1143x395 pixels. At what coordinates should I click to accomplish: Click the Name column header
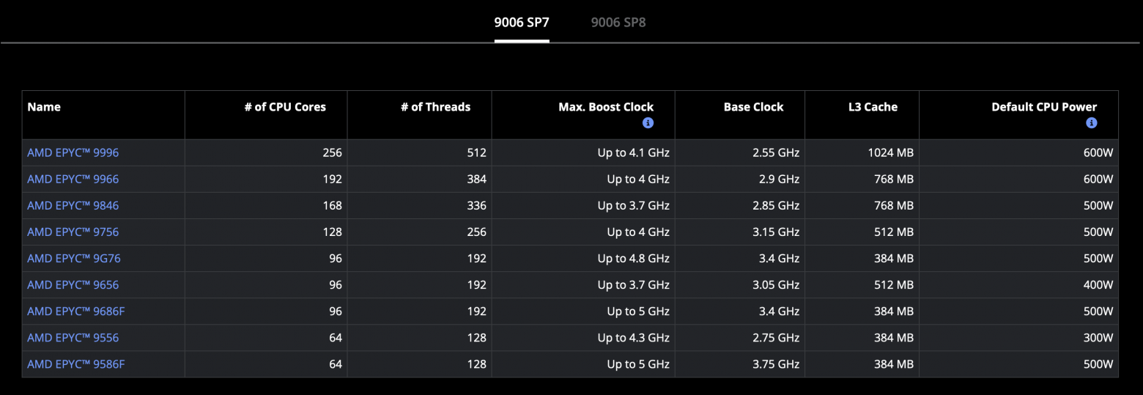(44, 107)
